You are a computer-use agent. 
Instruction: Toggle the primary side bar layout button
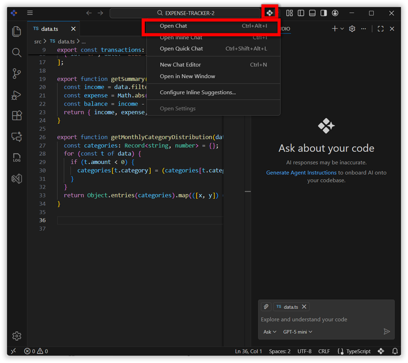click(x=301, y=13)
